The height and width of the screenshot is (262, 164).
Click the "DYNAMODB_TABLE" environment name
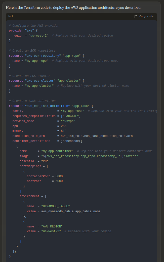point(56,206)
